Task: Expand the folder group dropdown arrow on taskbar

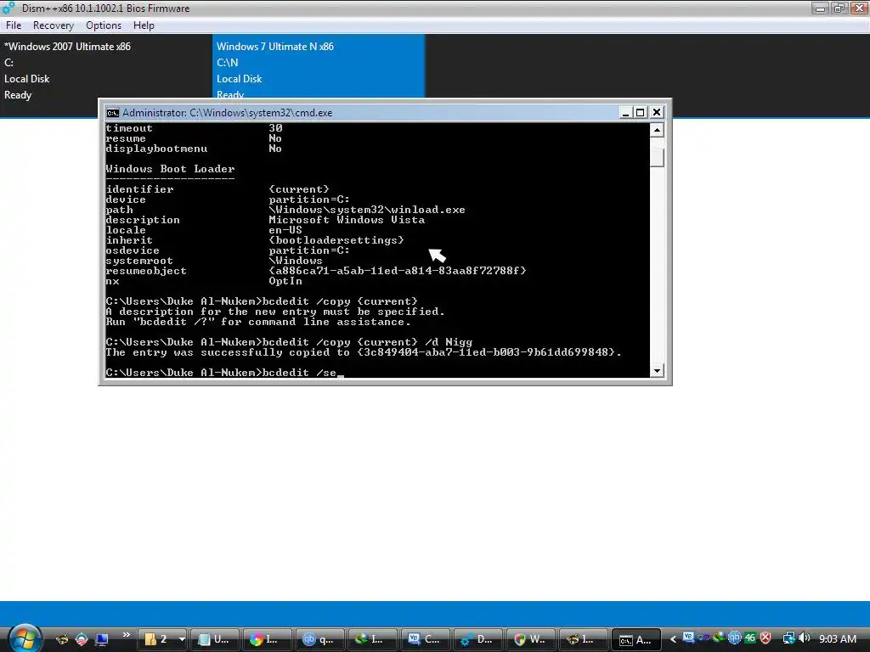Action: 182,639
